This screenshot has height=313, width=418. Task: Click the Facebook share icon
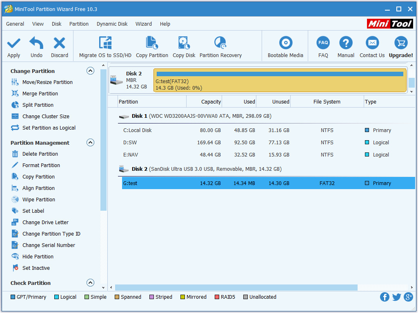point(385,297)
